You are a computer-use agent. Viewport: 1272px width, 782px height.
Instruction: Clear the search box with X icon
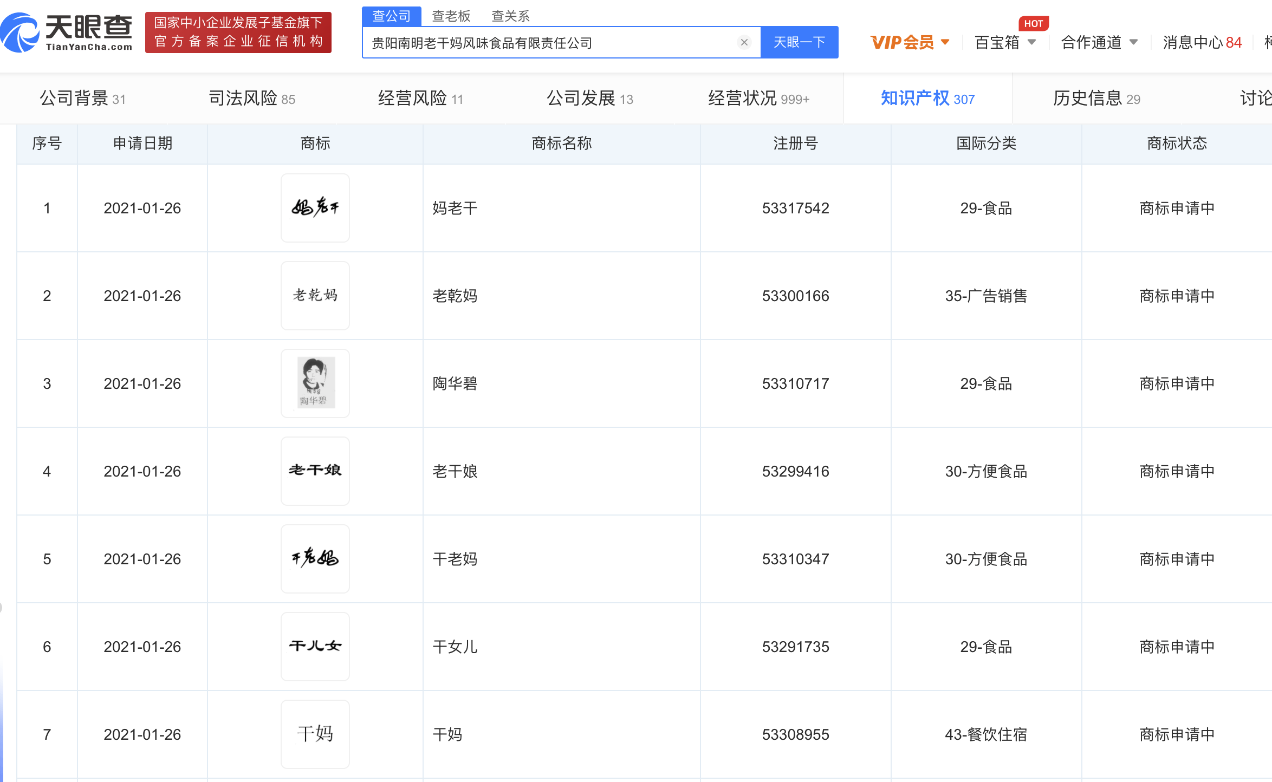[x=744, y=42]
